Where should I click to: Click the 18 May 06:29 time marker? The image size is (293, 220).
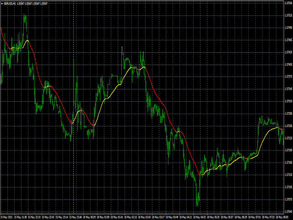click(241, 217)
